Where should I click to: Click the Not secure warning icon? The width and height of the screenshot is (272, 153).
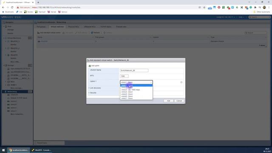(18, 8)
